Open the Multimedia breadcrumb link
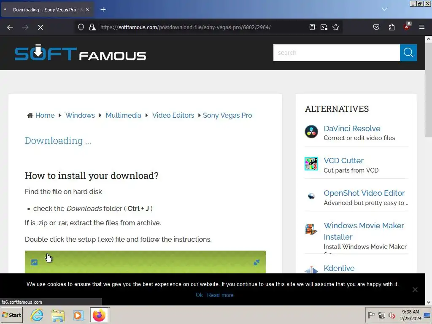This screenshot has width=432, height=324. pos(124,115)
